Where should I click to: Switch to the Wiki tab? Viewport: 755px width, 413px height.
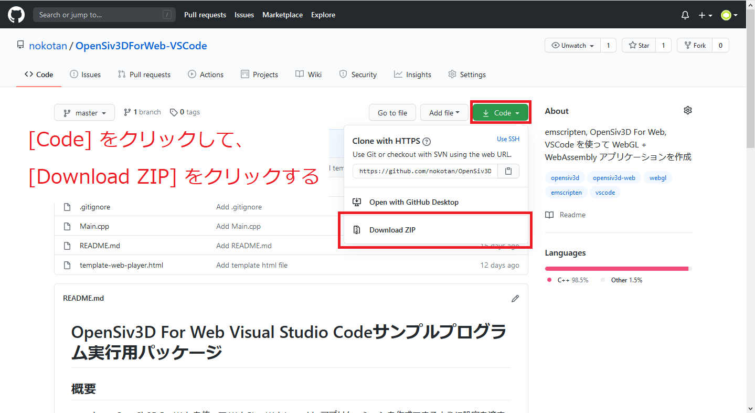coord(309,75)
